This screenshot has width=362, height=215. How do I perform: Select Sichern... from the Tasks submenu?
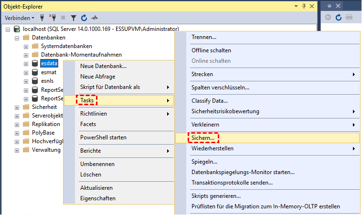(x=203, y=137)
